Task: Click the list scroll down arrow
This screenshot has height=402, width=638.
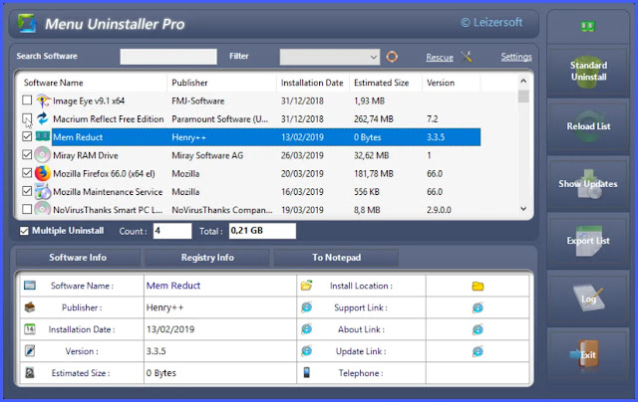Action: (523, 209)
